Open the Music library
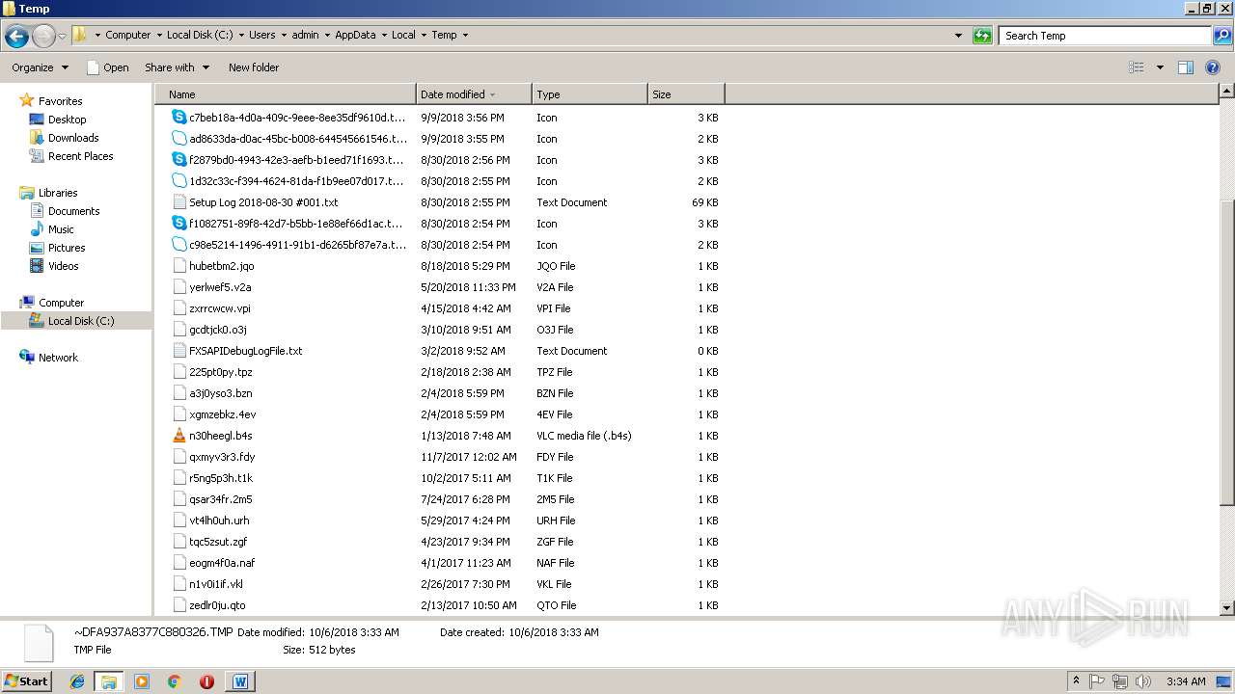 coord(61,229)
